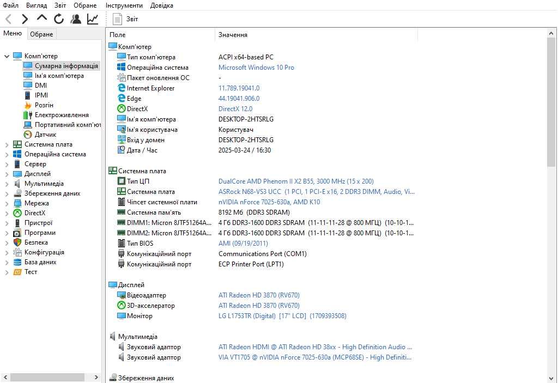
Task: Click the Програми software icon in tree
Action: point(17,233)
